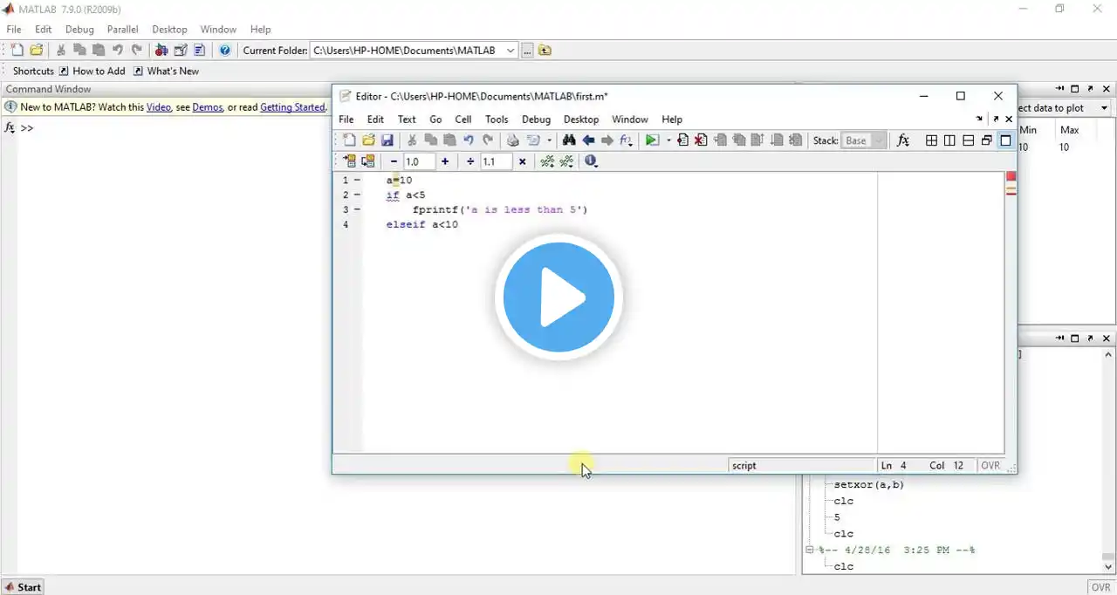Image resolution: width=1117 pixels, height=595 pixels.
Task: Click the fx function browser icon in the Editor
Action: pos(903,140)
